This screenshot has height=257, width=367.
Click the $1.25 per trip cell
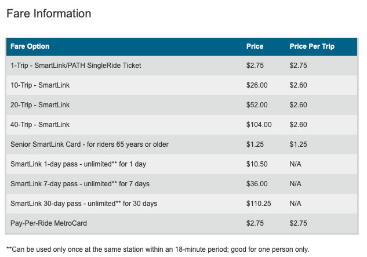coord(298,144)
